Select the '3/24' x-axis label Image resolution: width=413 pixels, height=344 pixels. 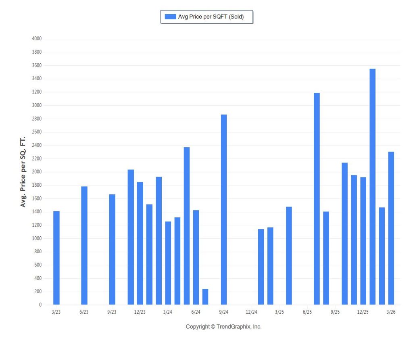(x=167, y=312)
